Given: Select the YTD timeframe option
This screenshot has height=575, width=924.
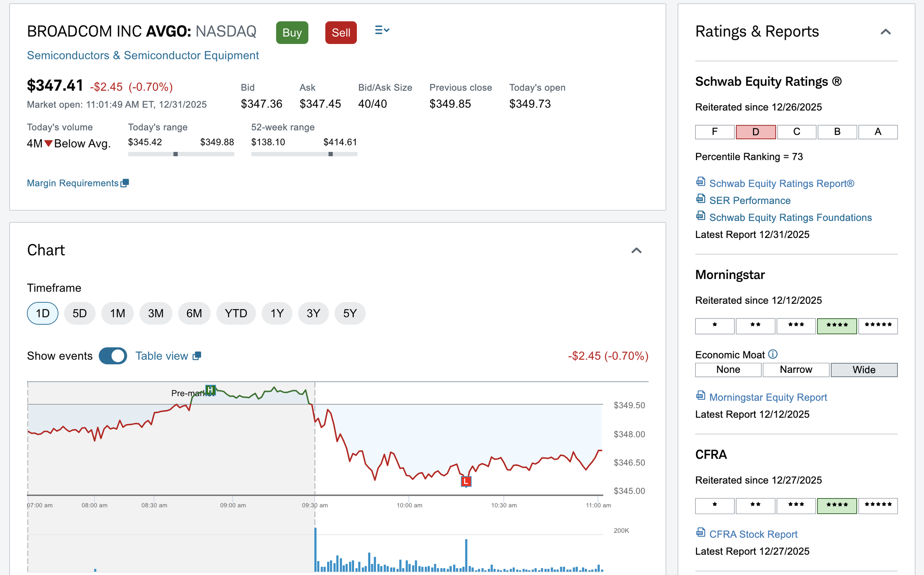Looking at the screenshot, I should [236, 313].
